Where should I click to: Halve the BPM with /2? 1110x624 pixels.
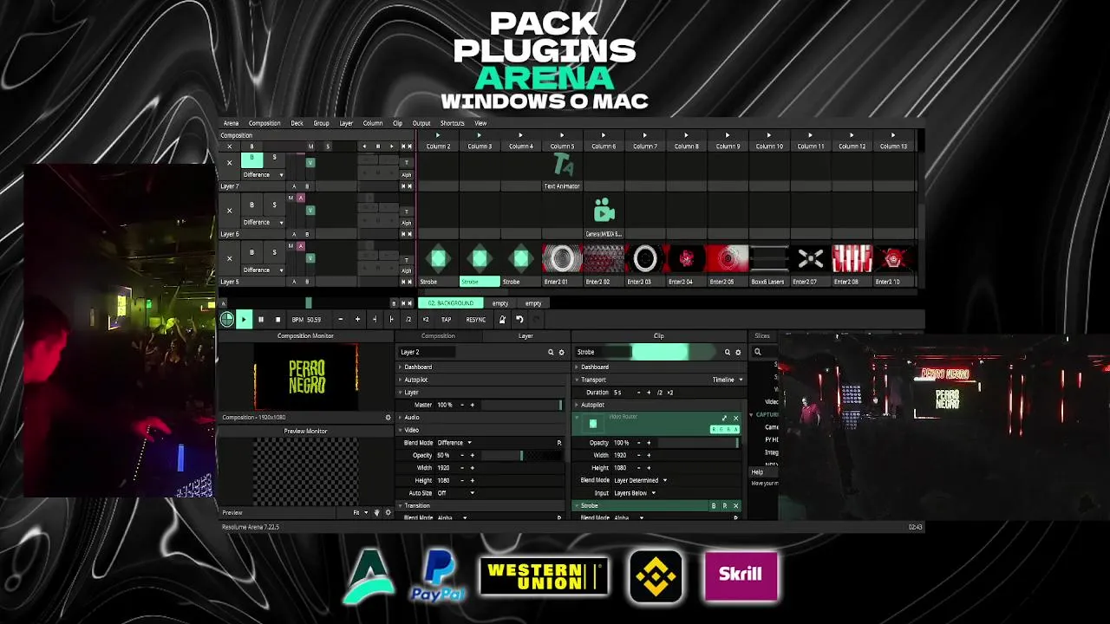click(408, 320)
